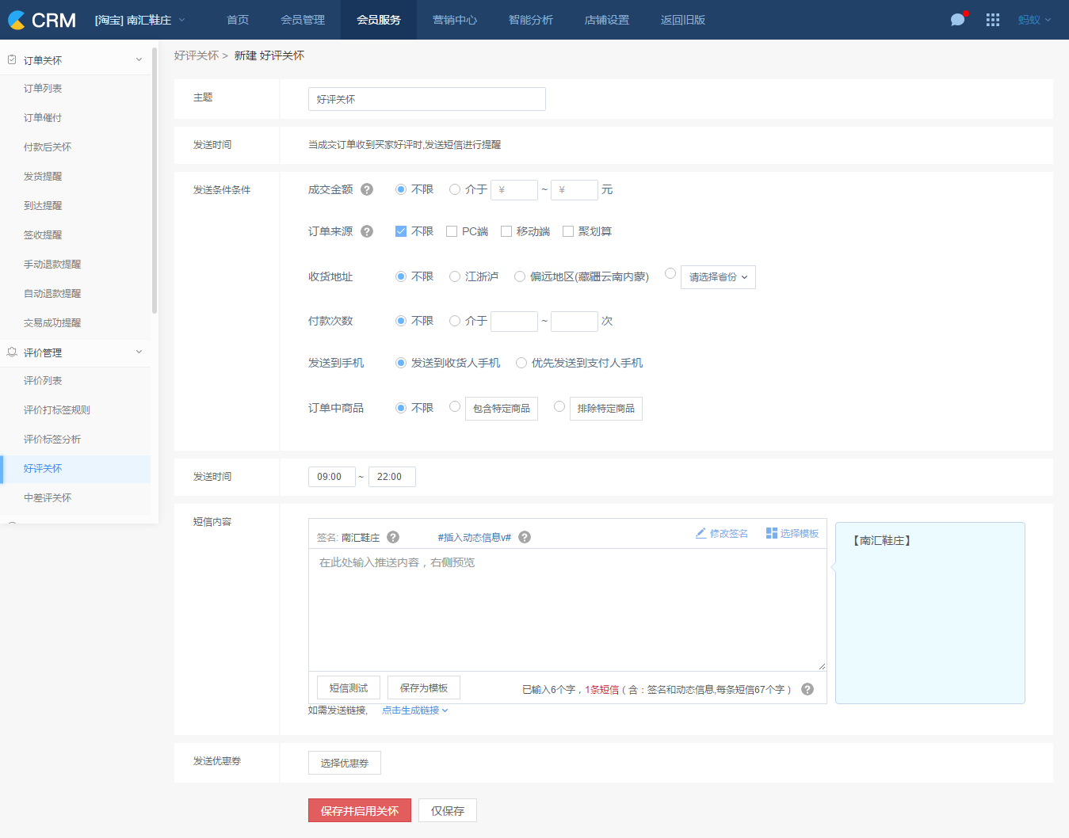Viewport: 1069px width, 838px height.
Task: Check the 聚划算 checkbox
Action: coord(568,231)
